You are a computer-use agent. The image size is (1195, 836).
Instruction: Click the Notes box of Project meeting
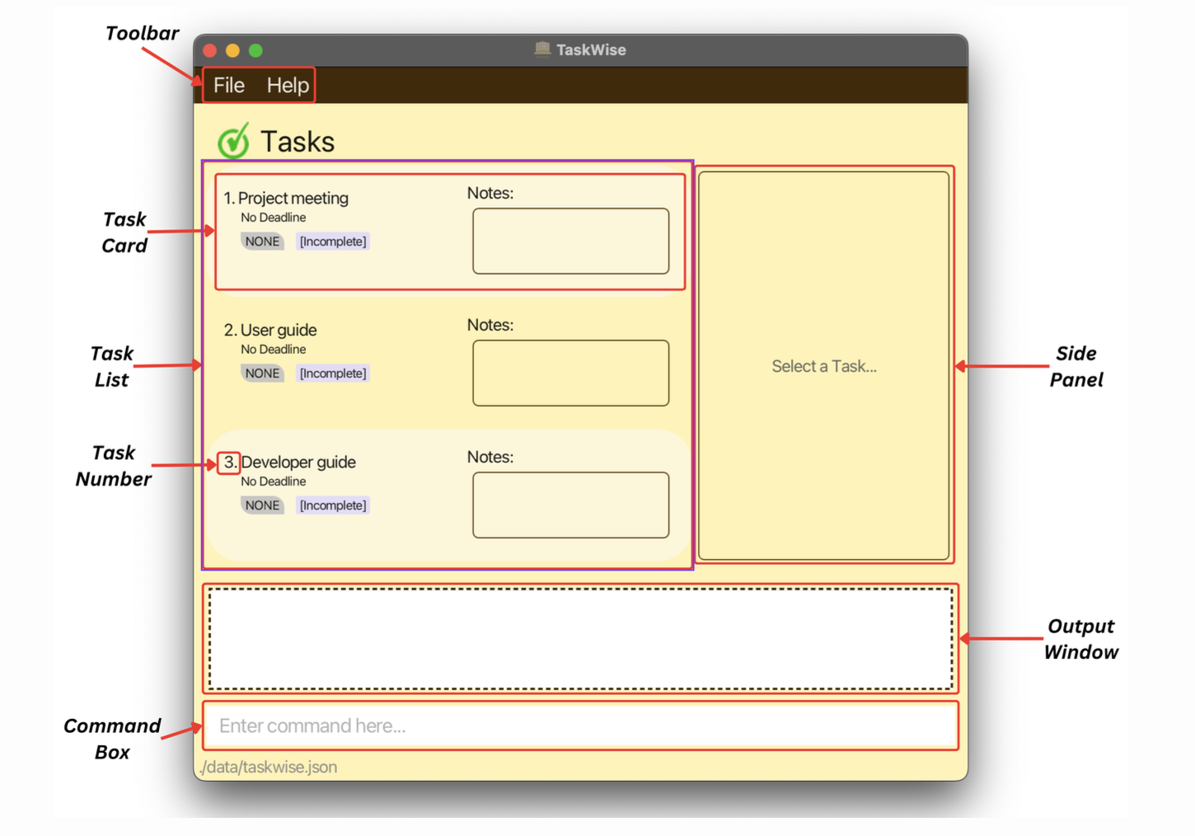(x=570, y=241)
